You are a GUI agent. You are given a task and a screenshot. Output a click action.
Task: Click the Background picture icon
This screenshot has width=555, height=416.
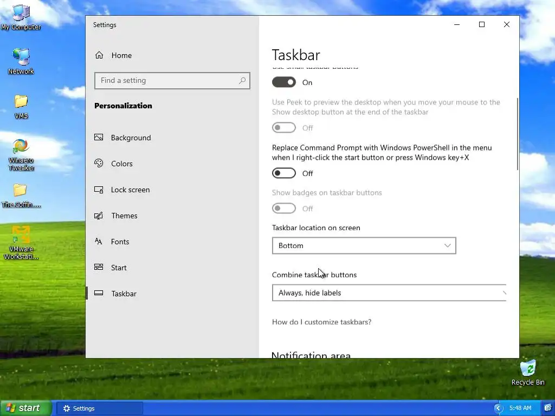pyautogui.click(x=99, y=137)
